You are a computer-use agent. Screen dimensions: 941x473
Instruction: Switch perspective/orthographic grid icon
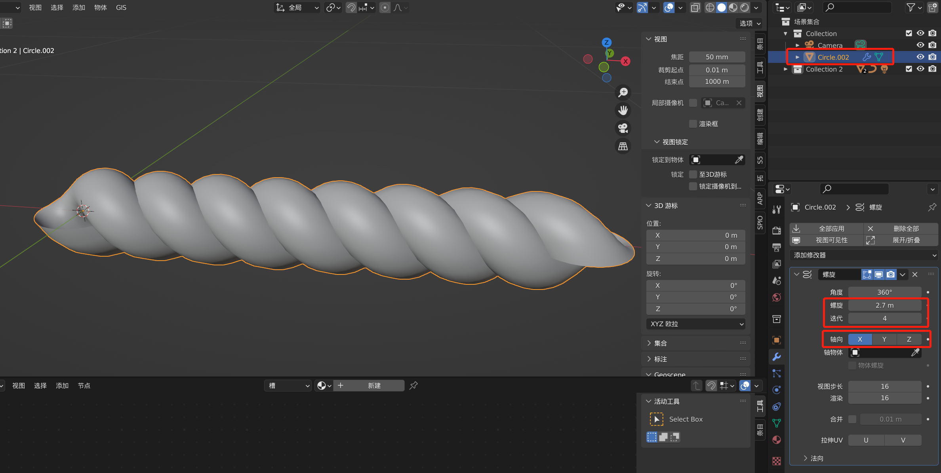pos(623,146)
